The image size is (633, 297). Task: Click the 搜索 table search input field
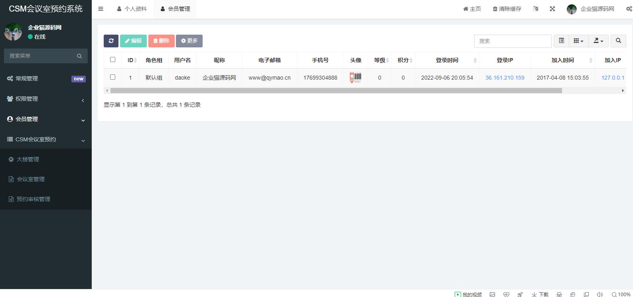(x=513, y=41)
